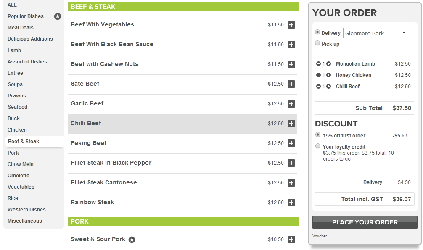Show the Meal Deals category

coord(21,28)
